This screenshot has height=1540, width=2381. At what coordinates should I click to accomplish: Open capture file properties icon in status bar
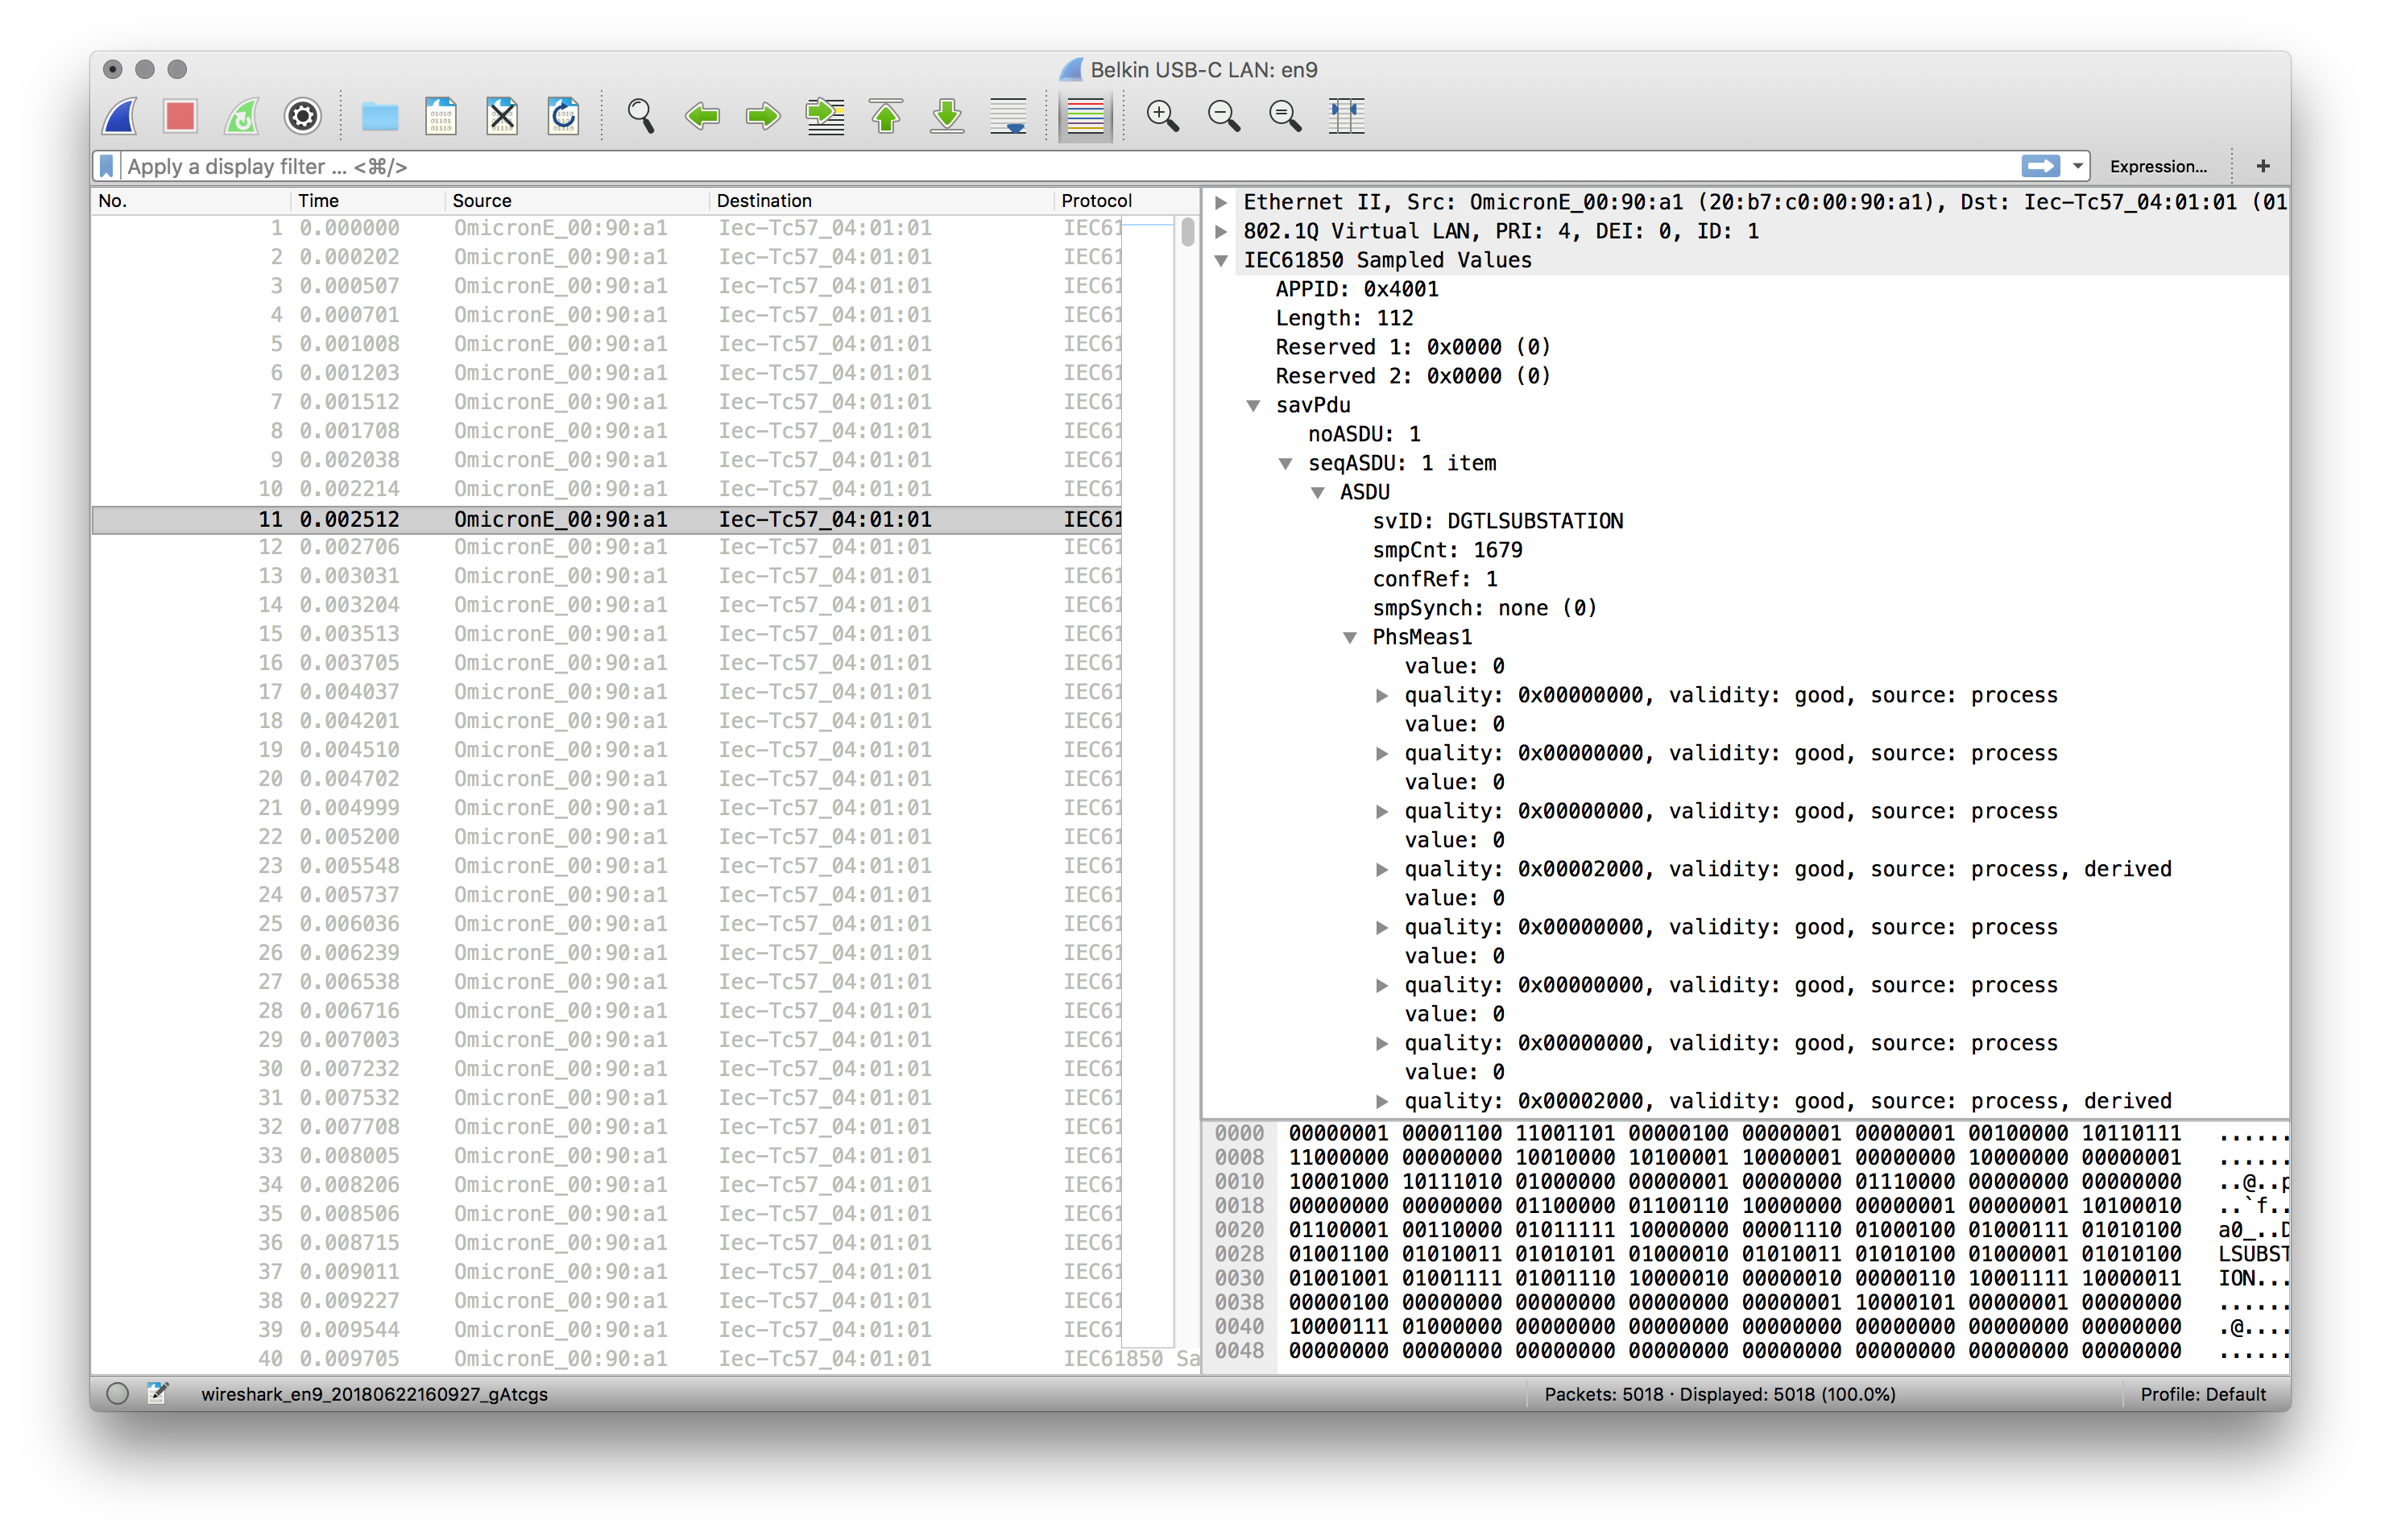157,1393
